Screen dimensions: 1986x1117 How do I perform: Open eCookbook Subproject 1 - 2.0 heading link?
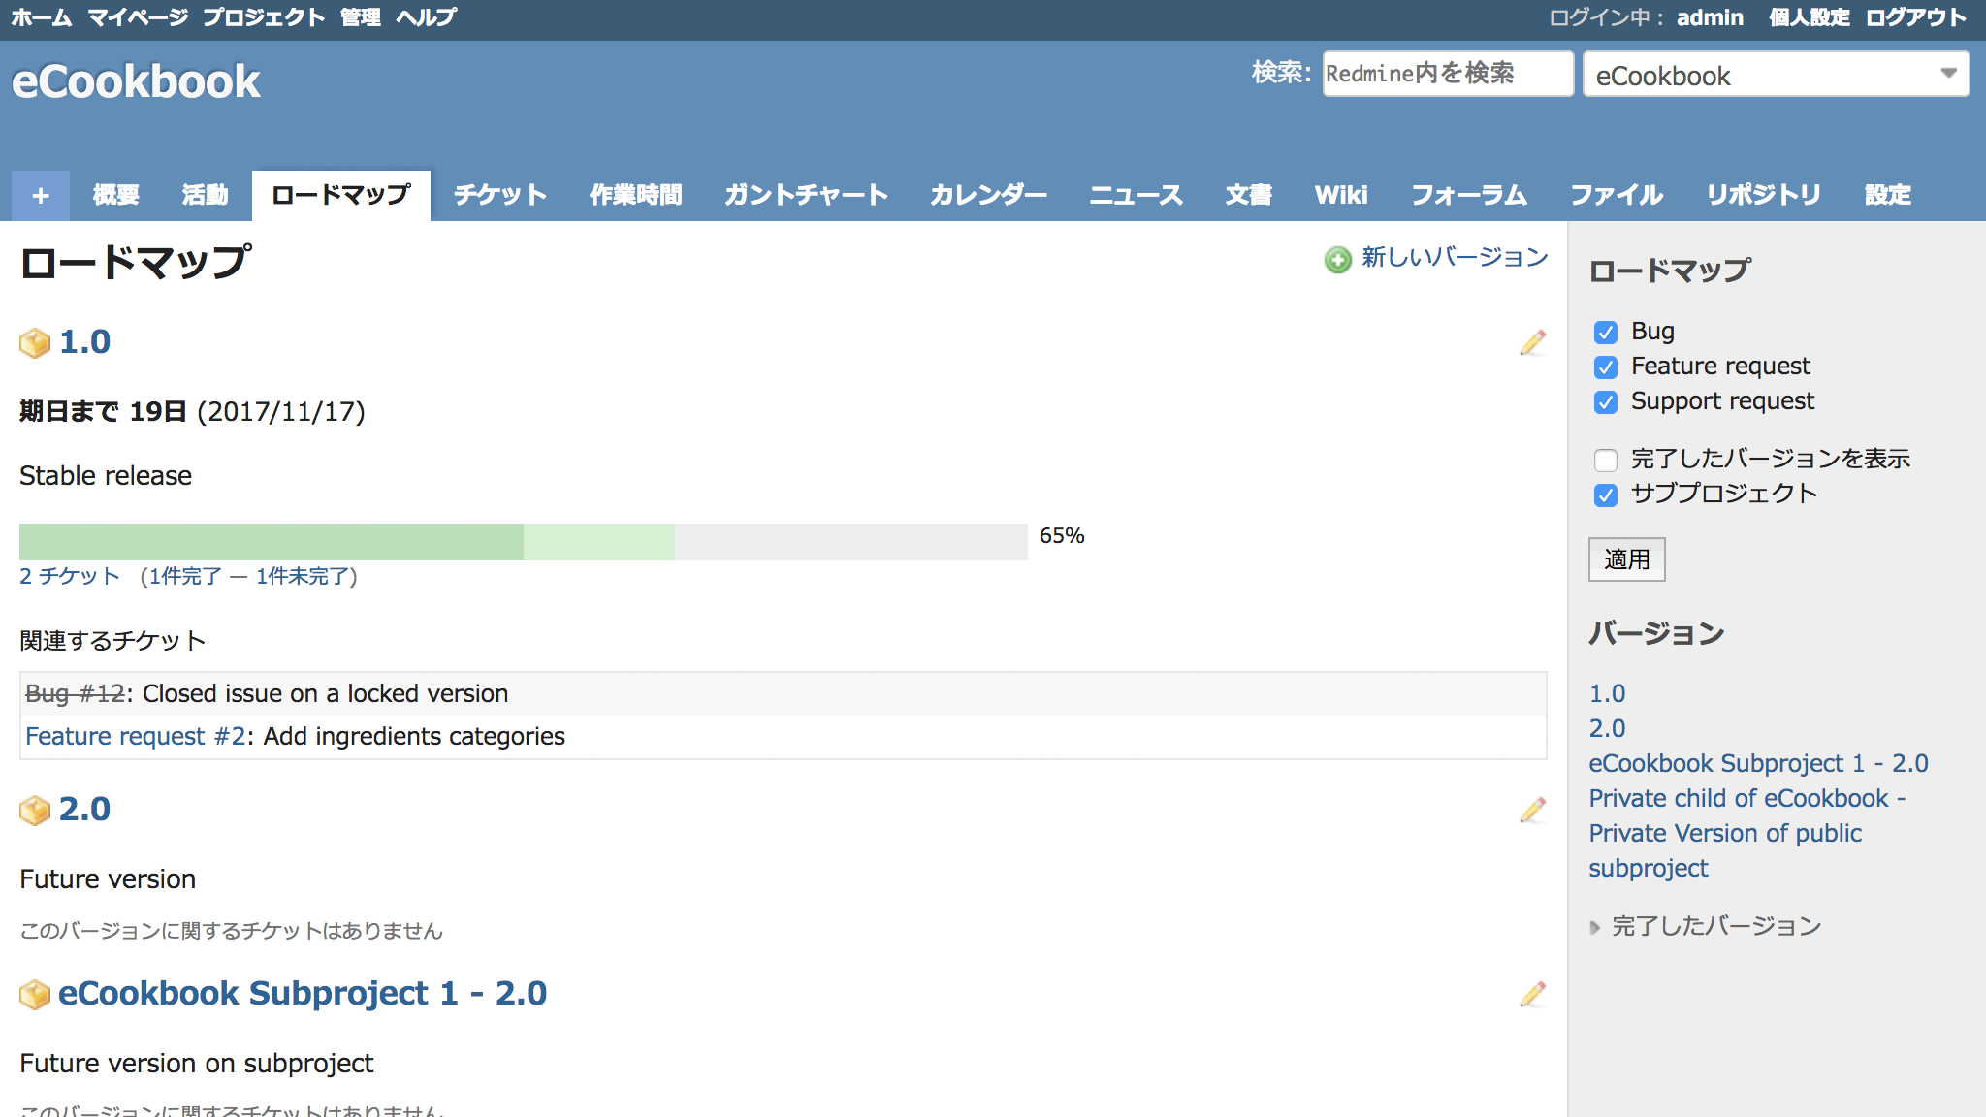click(303, 994)
